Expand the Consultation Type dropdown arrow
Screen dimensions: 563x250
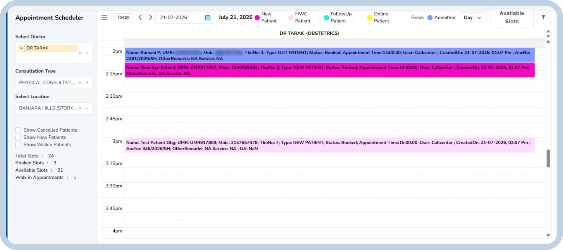[87, 83]
